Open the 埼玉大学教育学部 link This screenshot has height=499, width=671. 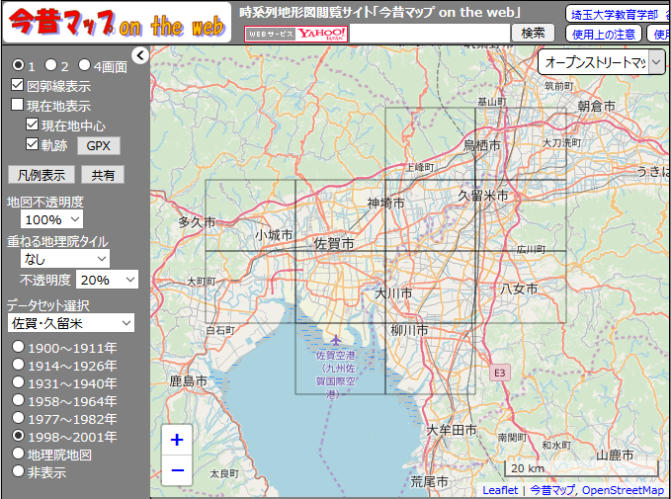615,15
